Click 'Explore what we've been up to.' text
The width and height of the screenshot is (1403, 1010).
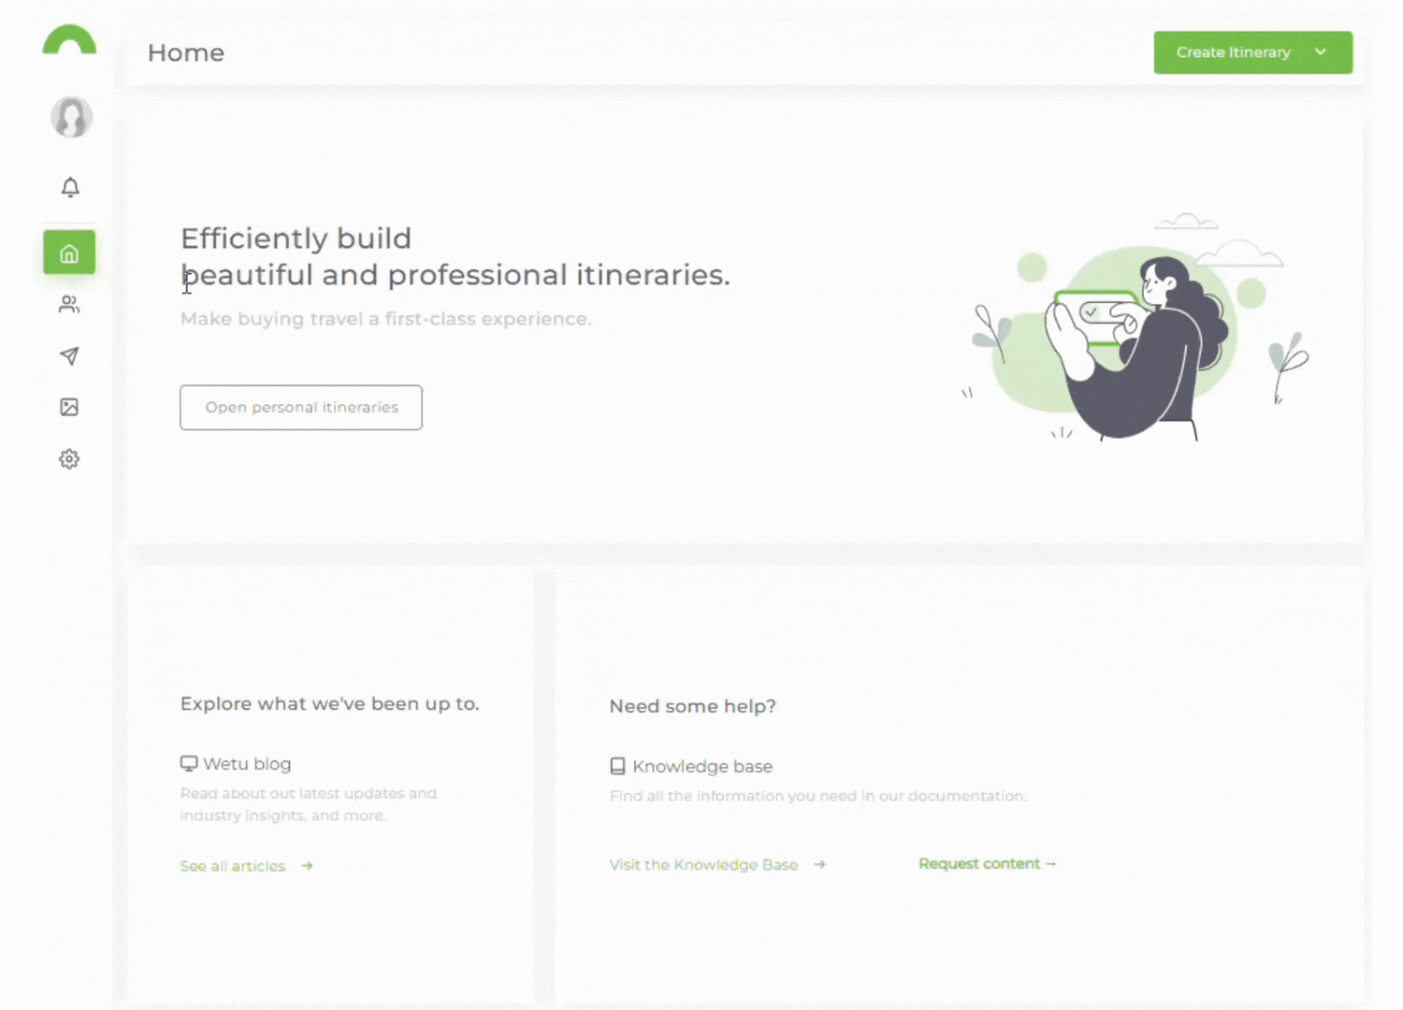point(329,704)
